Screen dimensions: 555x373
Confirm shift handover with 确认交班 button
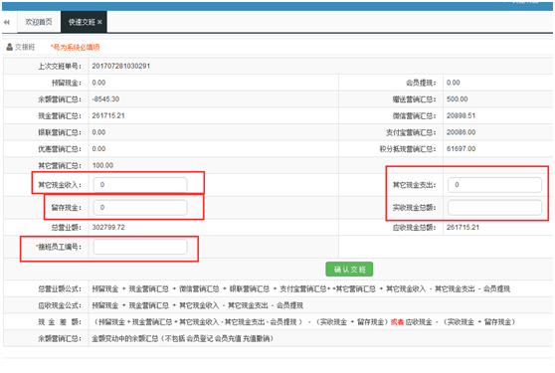click(x=349, y=270)
